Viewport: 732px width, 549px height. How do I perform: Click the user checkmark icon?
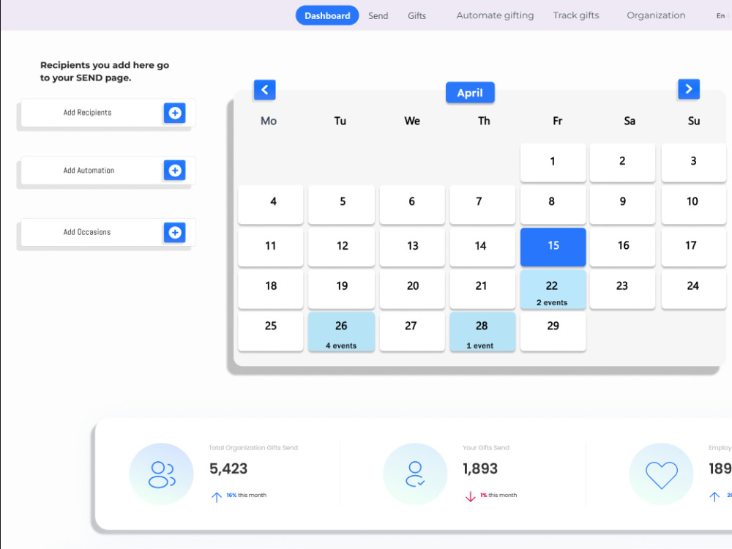tap(415, 474)
